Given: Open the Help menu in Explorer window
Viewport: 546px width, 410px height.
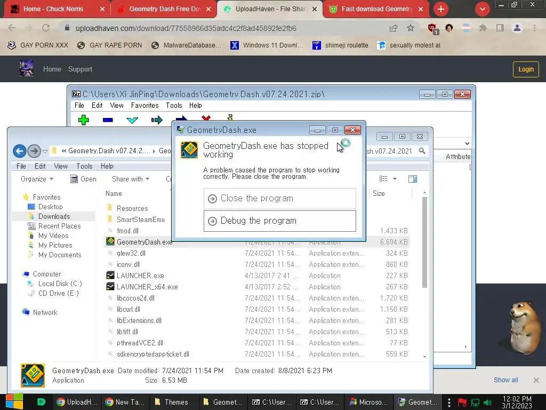Looking at the screenshot, I should pos(107,167).
